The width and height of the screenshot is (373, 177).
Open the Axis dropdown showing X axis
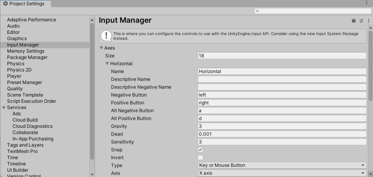tap(282, 173)
